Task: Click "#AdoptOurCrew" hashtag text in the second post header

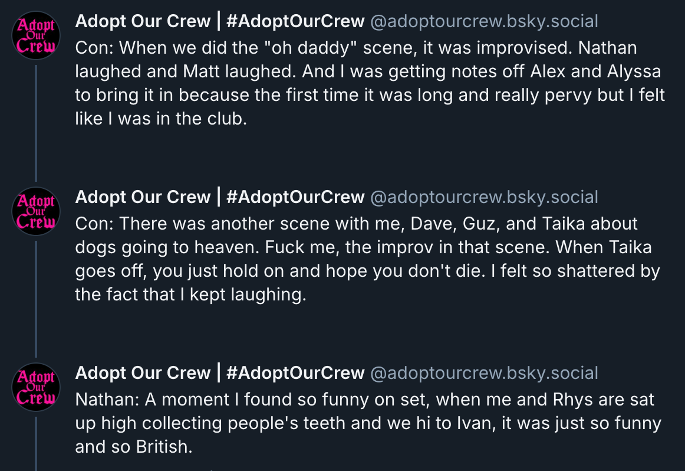Action: tap(295, 197)
